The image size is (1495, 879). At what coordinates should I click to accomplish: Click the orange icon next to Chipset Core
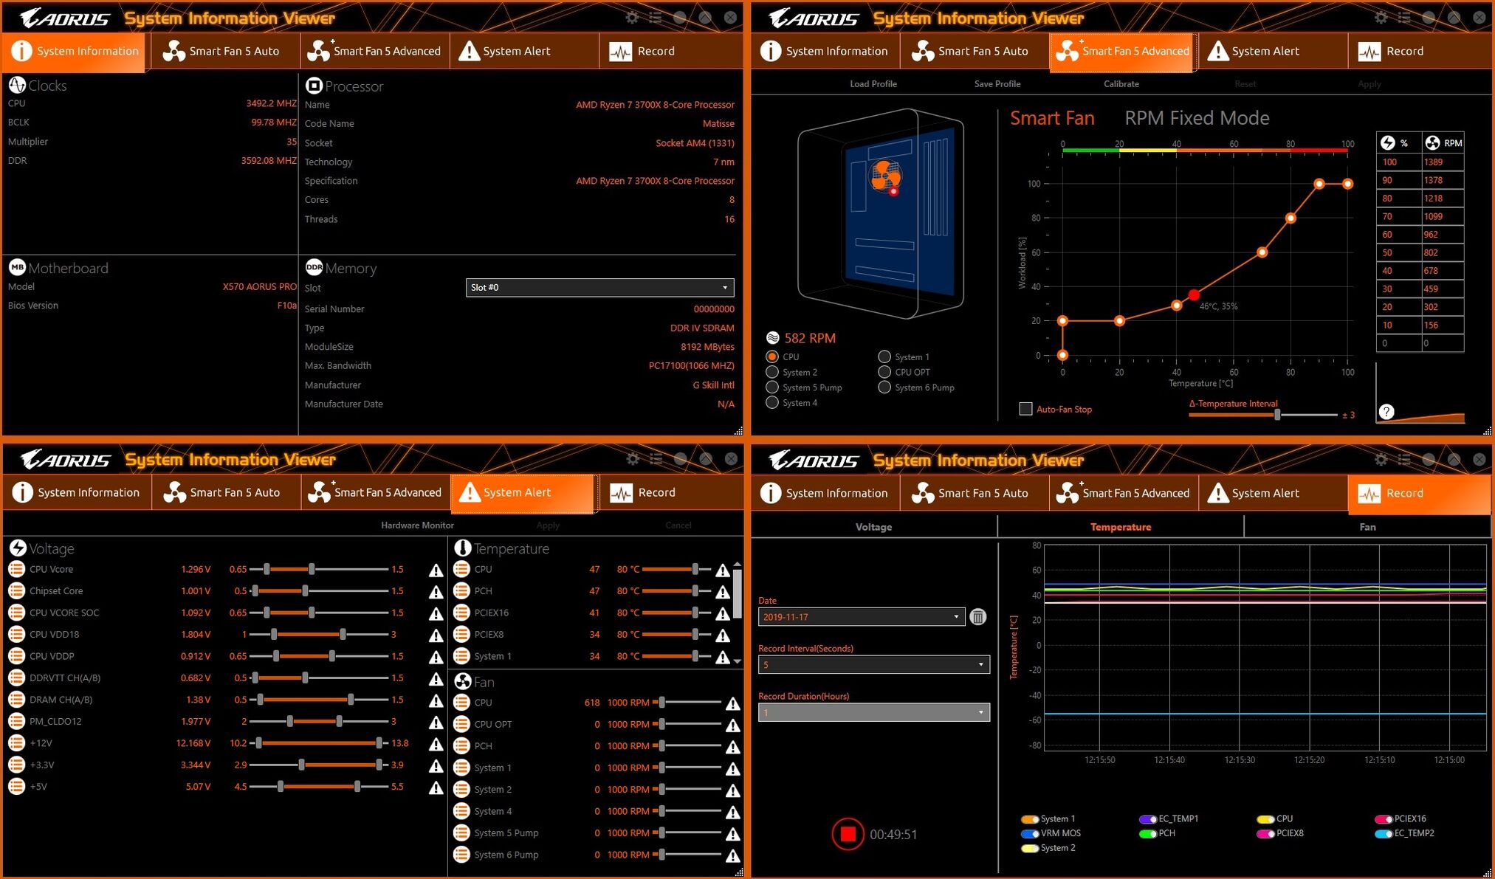(16, 591)
